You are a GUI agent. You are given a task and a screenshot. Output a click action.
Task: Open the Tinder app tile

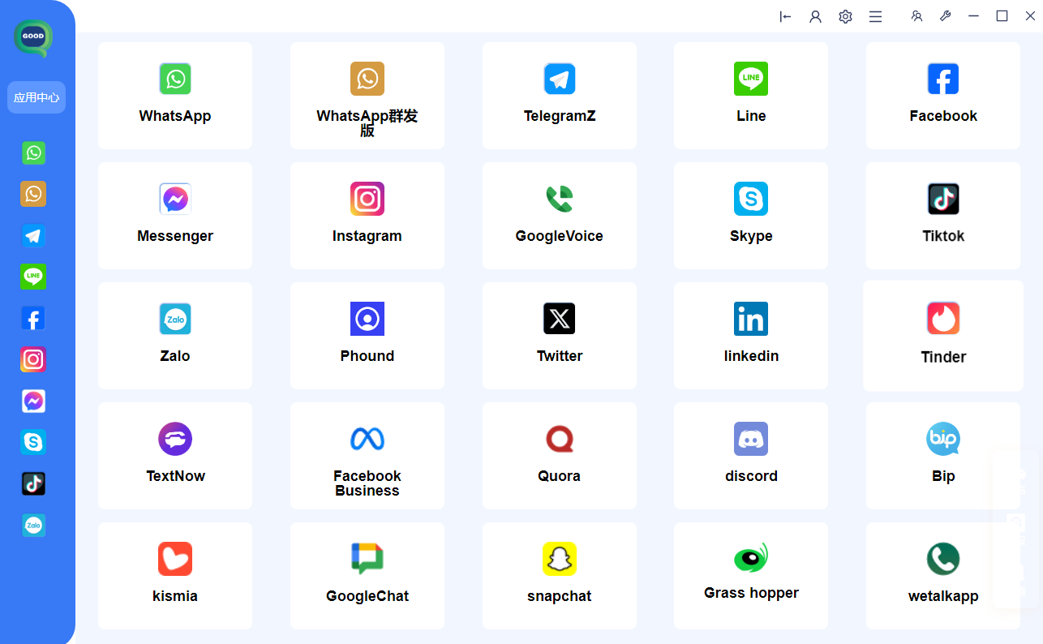pos(943,335)
